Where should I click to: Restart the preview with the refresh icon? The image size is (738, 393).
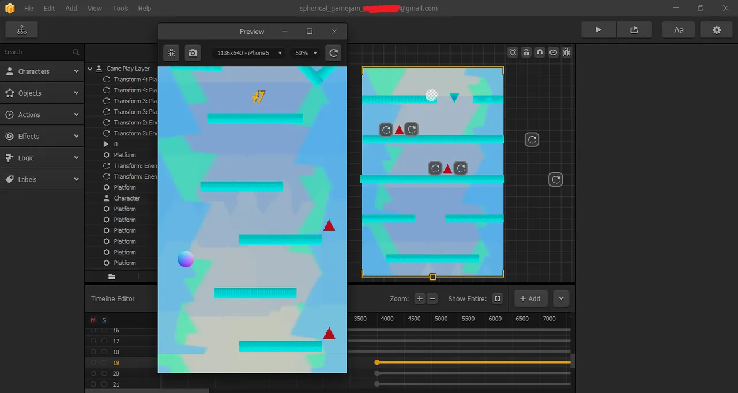[333, 53]
